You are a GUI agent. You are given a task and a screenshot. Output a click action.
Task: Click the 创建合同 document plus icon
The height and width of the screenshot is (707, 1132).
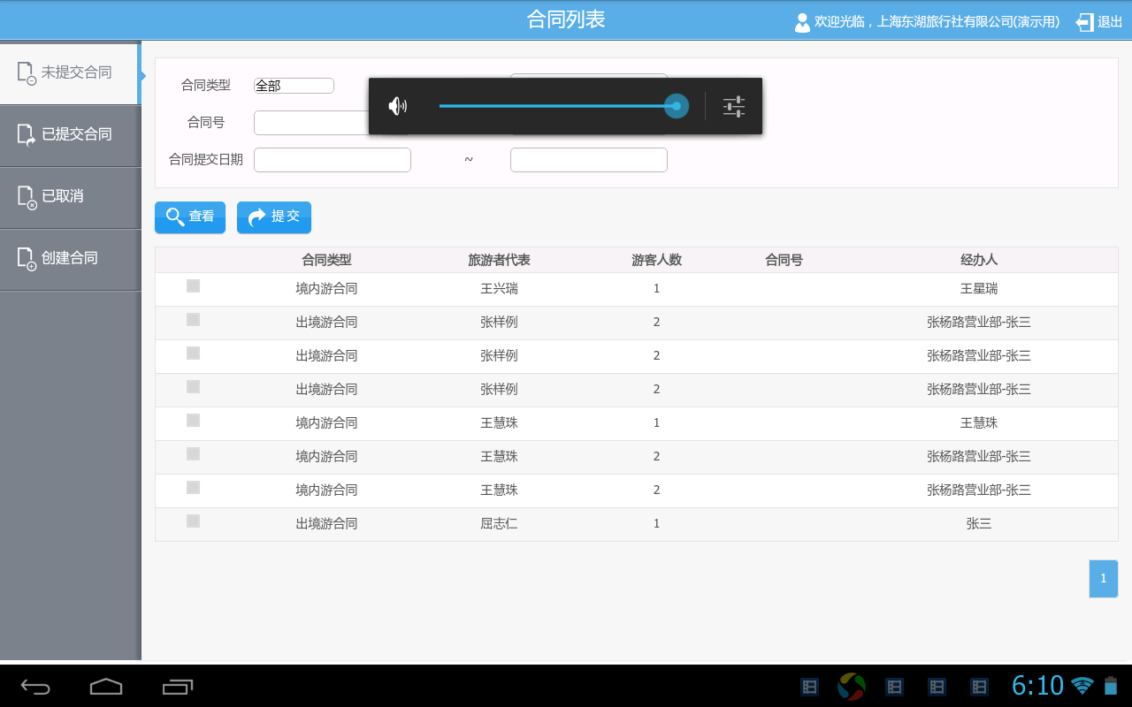27,259
